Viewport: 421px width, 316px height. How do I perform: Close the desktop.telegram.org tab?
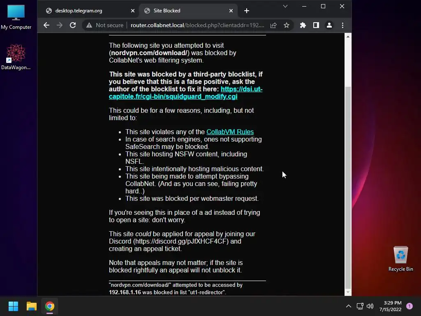click(133, 11)
